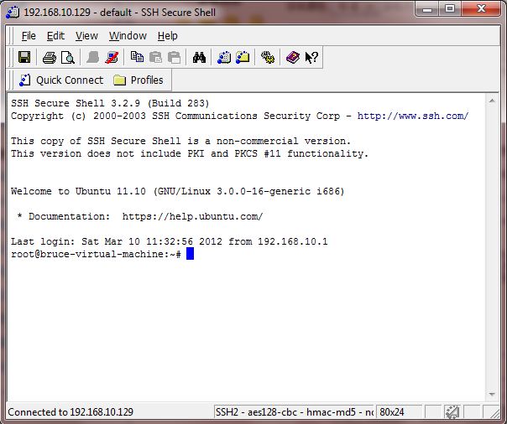The image size is (507, 424).
Task: Minimize the SSH Secure Shell window
Action: point(427,8)
